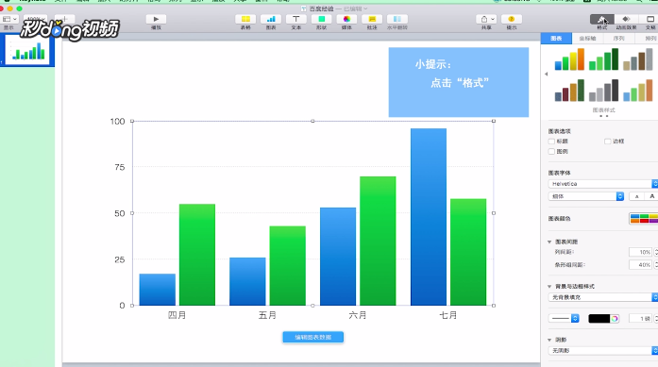Select the all-green chart style
The height and width of the screenshot is (367, 658).
click(x=603, y=59)
